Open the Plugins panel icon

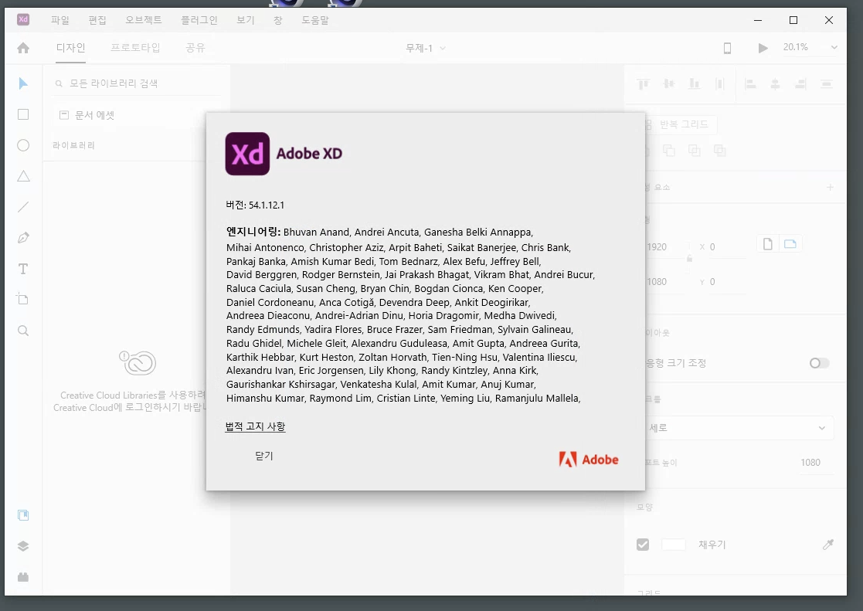[x=23, y=577]
